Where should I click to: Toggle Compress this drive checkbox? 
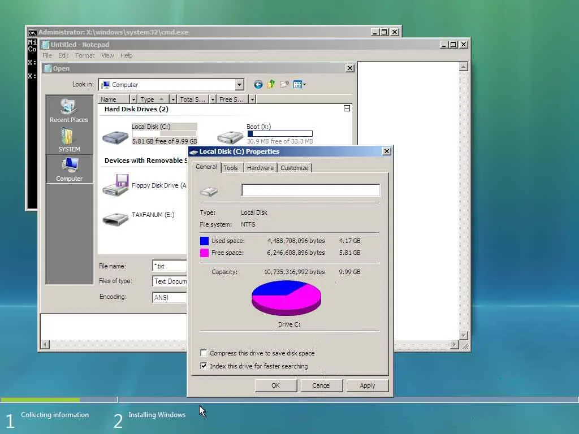pos(204,353)
